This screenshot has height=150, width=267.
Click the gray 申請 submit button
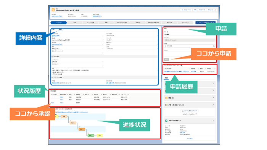pyautogui.click(x=166, y=60)
